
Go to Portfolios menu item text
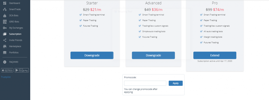(14, 53)
